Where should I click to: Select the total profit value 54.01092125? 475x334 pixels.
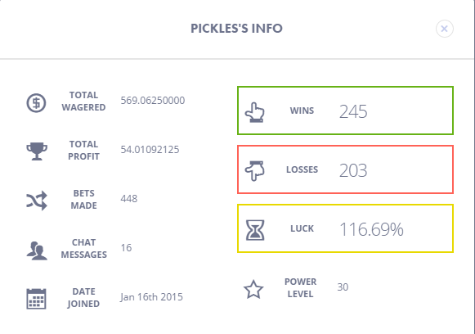coord(150,150)
